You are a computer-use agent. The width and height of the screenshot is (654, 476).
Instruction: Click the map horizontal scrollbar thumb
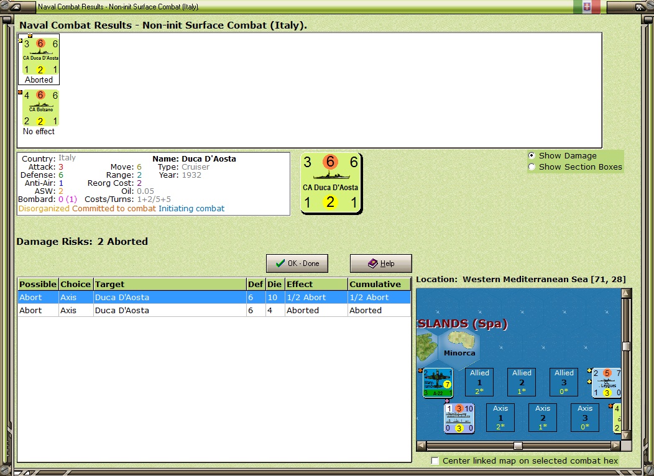[518, 446]
